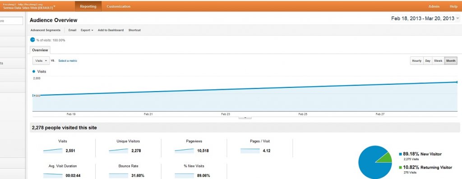Open the Visits metric dropdown
The width and height of the screenshot is (462, 179).
(x=41, y=61)
